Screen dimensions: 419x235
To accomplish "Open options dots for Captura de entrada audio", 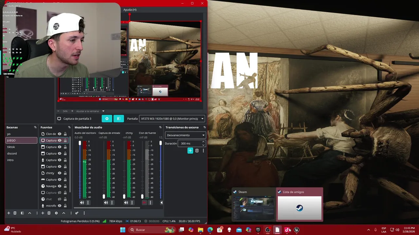I will click(x=112, y=203).
